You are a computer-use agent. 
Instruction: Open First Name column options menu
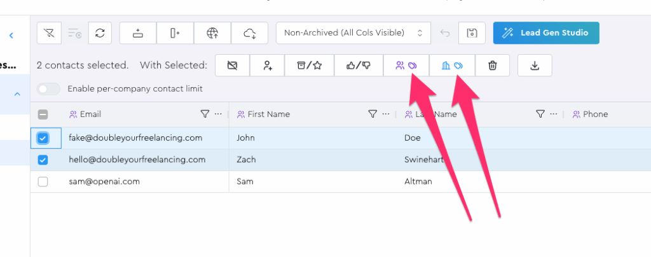387,115
